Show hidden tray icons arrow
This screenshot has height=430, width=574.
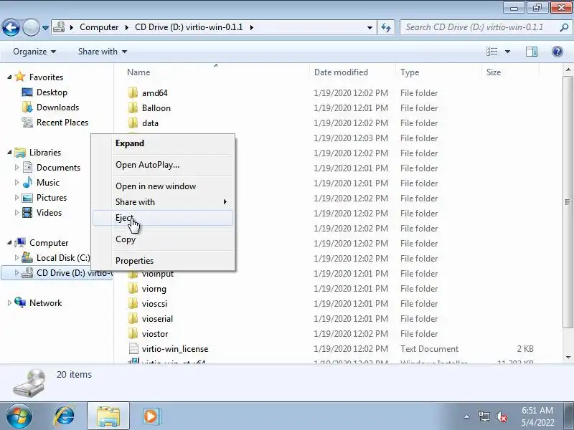466,416
